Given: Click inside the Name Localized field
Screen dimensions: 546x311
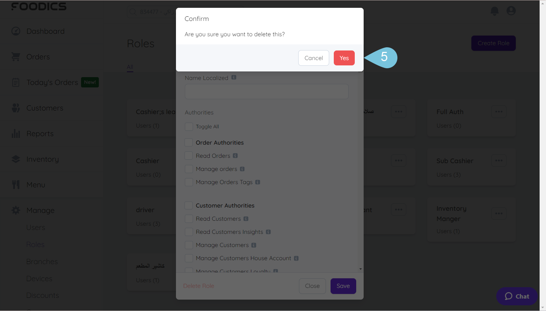Looking at the screenshot, I should pyautogui.click(x=267, y=91).
